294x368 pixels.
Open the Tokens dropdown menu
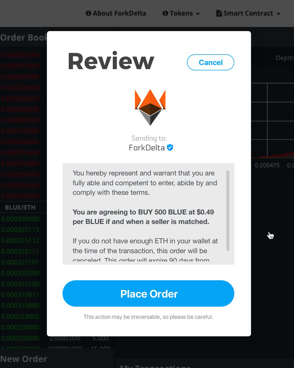[181, 13]
